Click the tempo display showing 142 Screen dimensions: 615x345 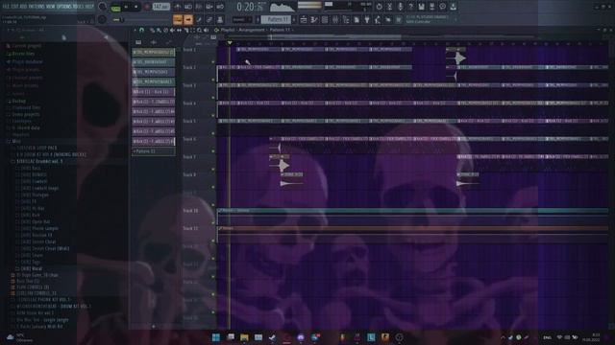(160, 7)
